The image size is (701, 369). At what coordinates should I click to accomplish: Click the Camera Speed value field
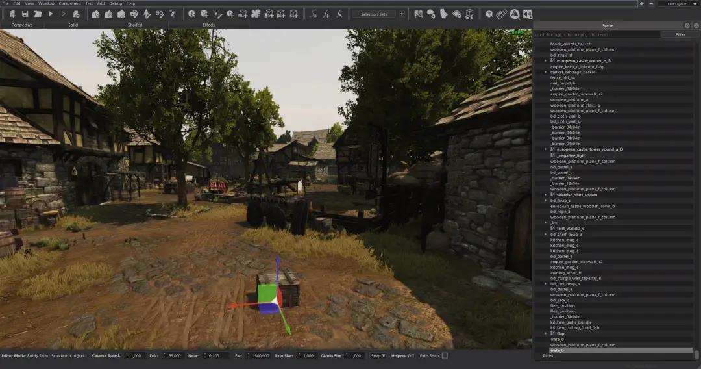[x=134, y=355]
